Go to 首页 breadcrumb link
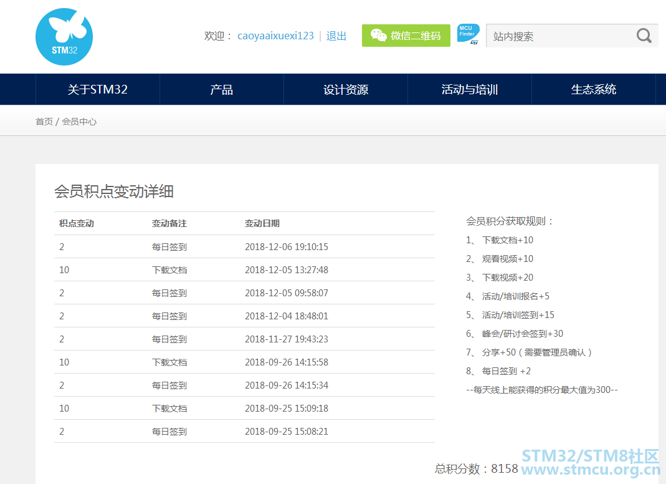Screen dimensions: 666x484 click(44, 122)
